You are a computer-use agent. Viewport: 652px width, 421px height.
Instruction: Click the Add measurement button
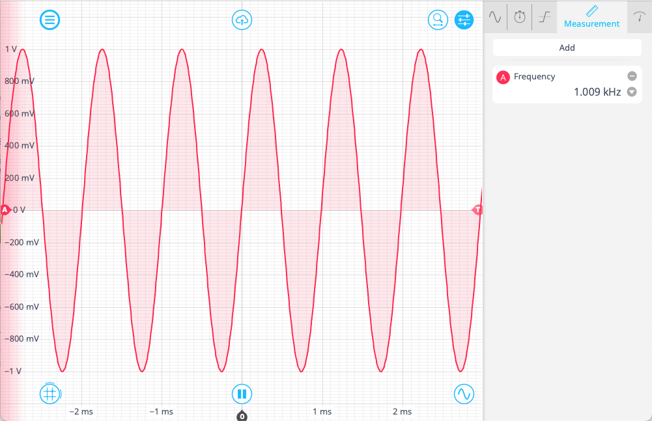pos(567,48)
